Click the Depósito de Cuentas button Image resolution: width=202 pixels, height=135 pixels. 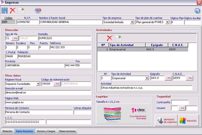tap(166, 120)
